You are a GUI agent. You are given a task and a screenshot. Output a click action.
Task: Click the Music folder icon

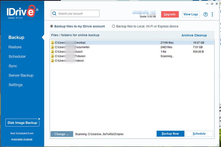pos(52,51)
